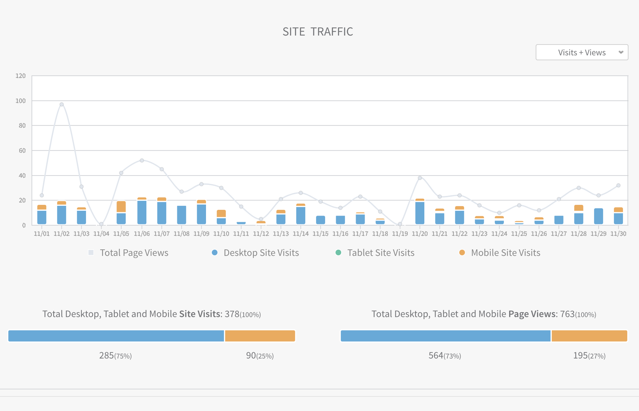
Task: Open the Visits + Views dropdown
Action: point(581,53)
